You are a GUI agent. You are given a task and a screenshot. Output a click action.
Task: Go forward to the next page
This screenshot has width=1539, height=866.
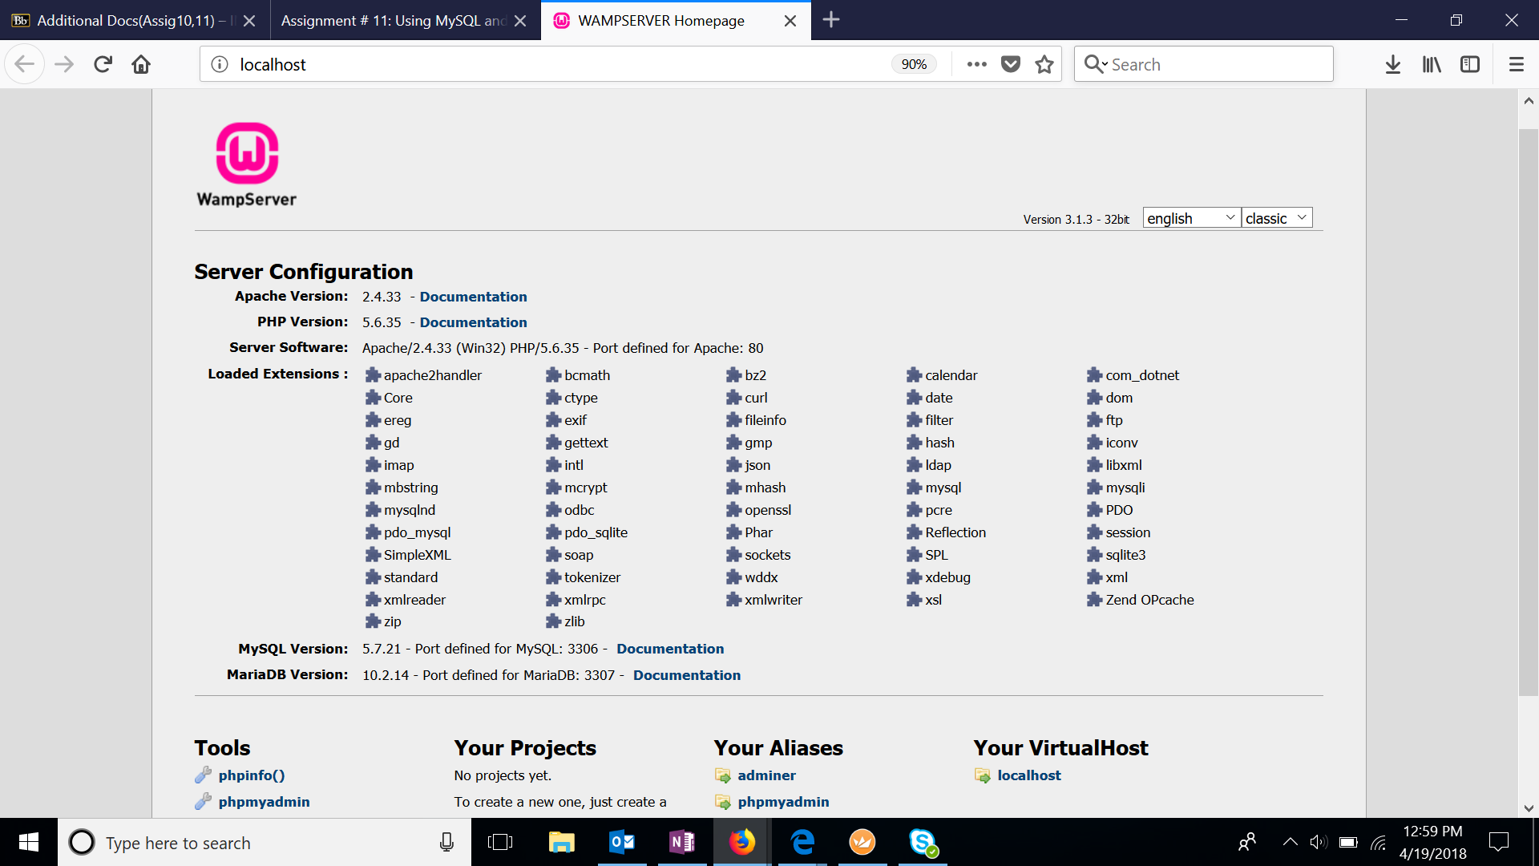(x=64, y=64)
